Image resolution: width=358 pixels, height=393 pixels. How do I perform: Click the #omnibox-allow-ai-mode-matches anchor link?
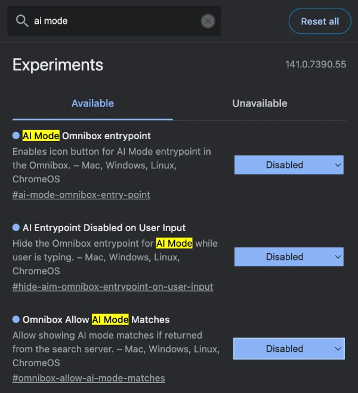point(89,378)
